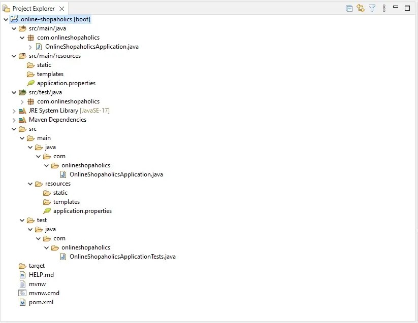Open the view menu with three vertical dots
Screen dimensions: 418x323
pos(384,8)
